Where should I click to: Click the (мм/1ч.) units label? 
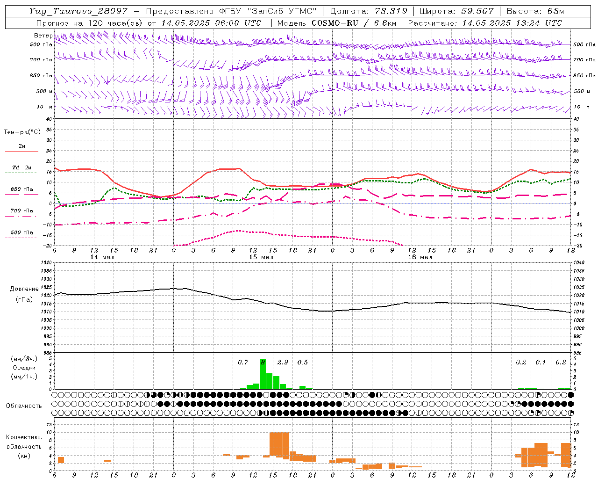coord(24,376)
